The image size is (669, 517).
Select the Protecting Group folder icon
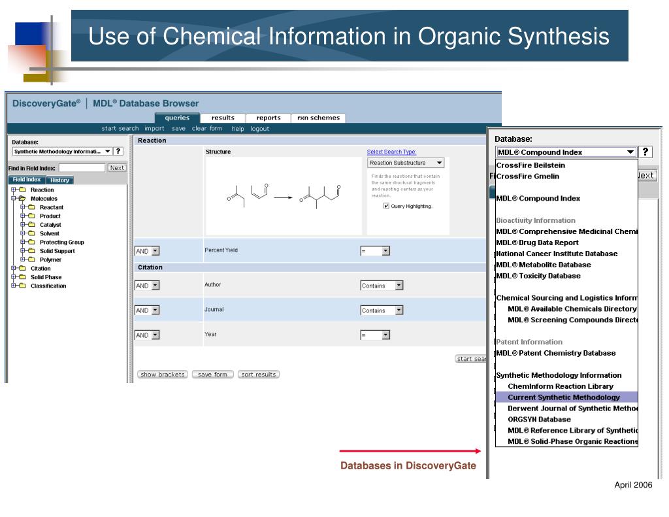pos(31,242)
